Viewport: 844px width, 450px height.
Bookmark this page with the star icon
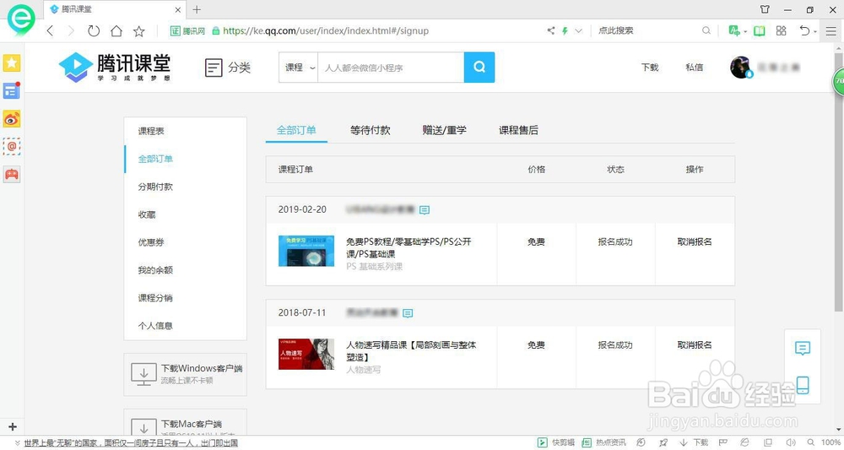[139, 31]
